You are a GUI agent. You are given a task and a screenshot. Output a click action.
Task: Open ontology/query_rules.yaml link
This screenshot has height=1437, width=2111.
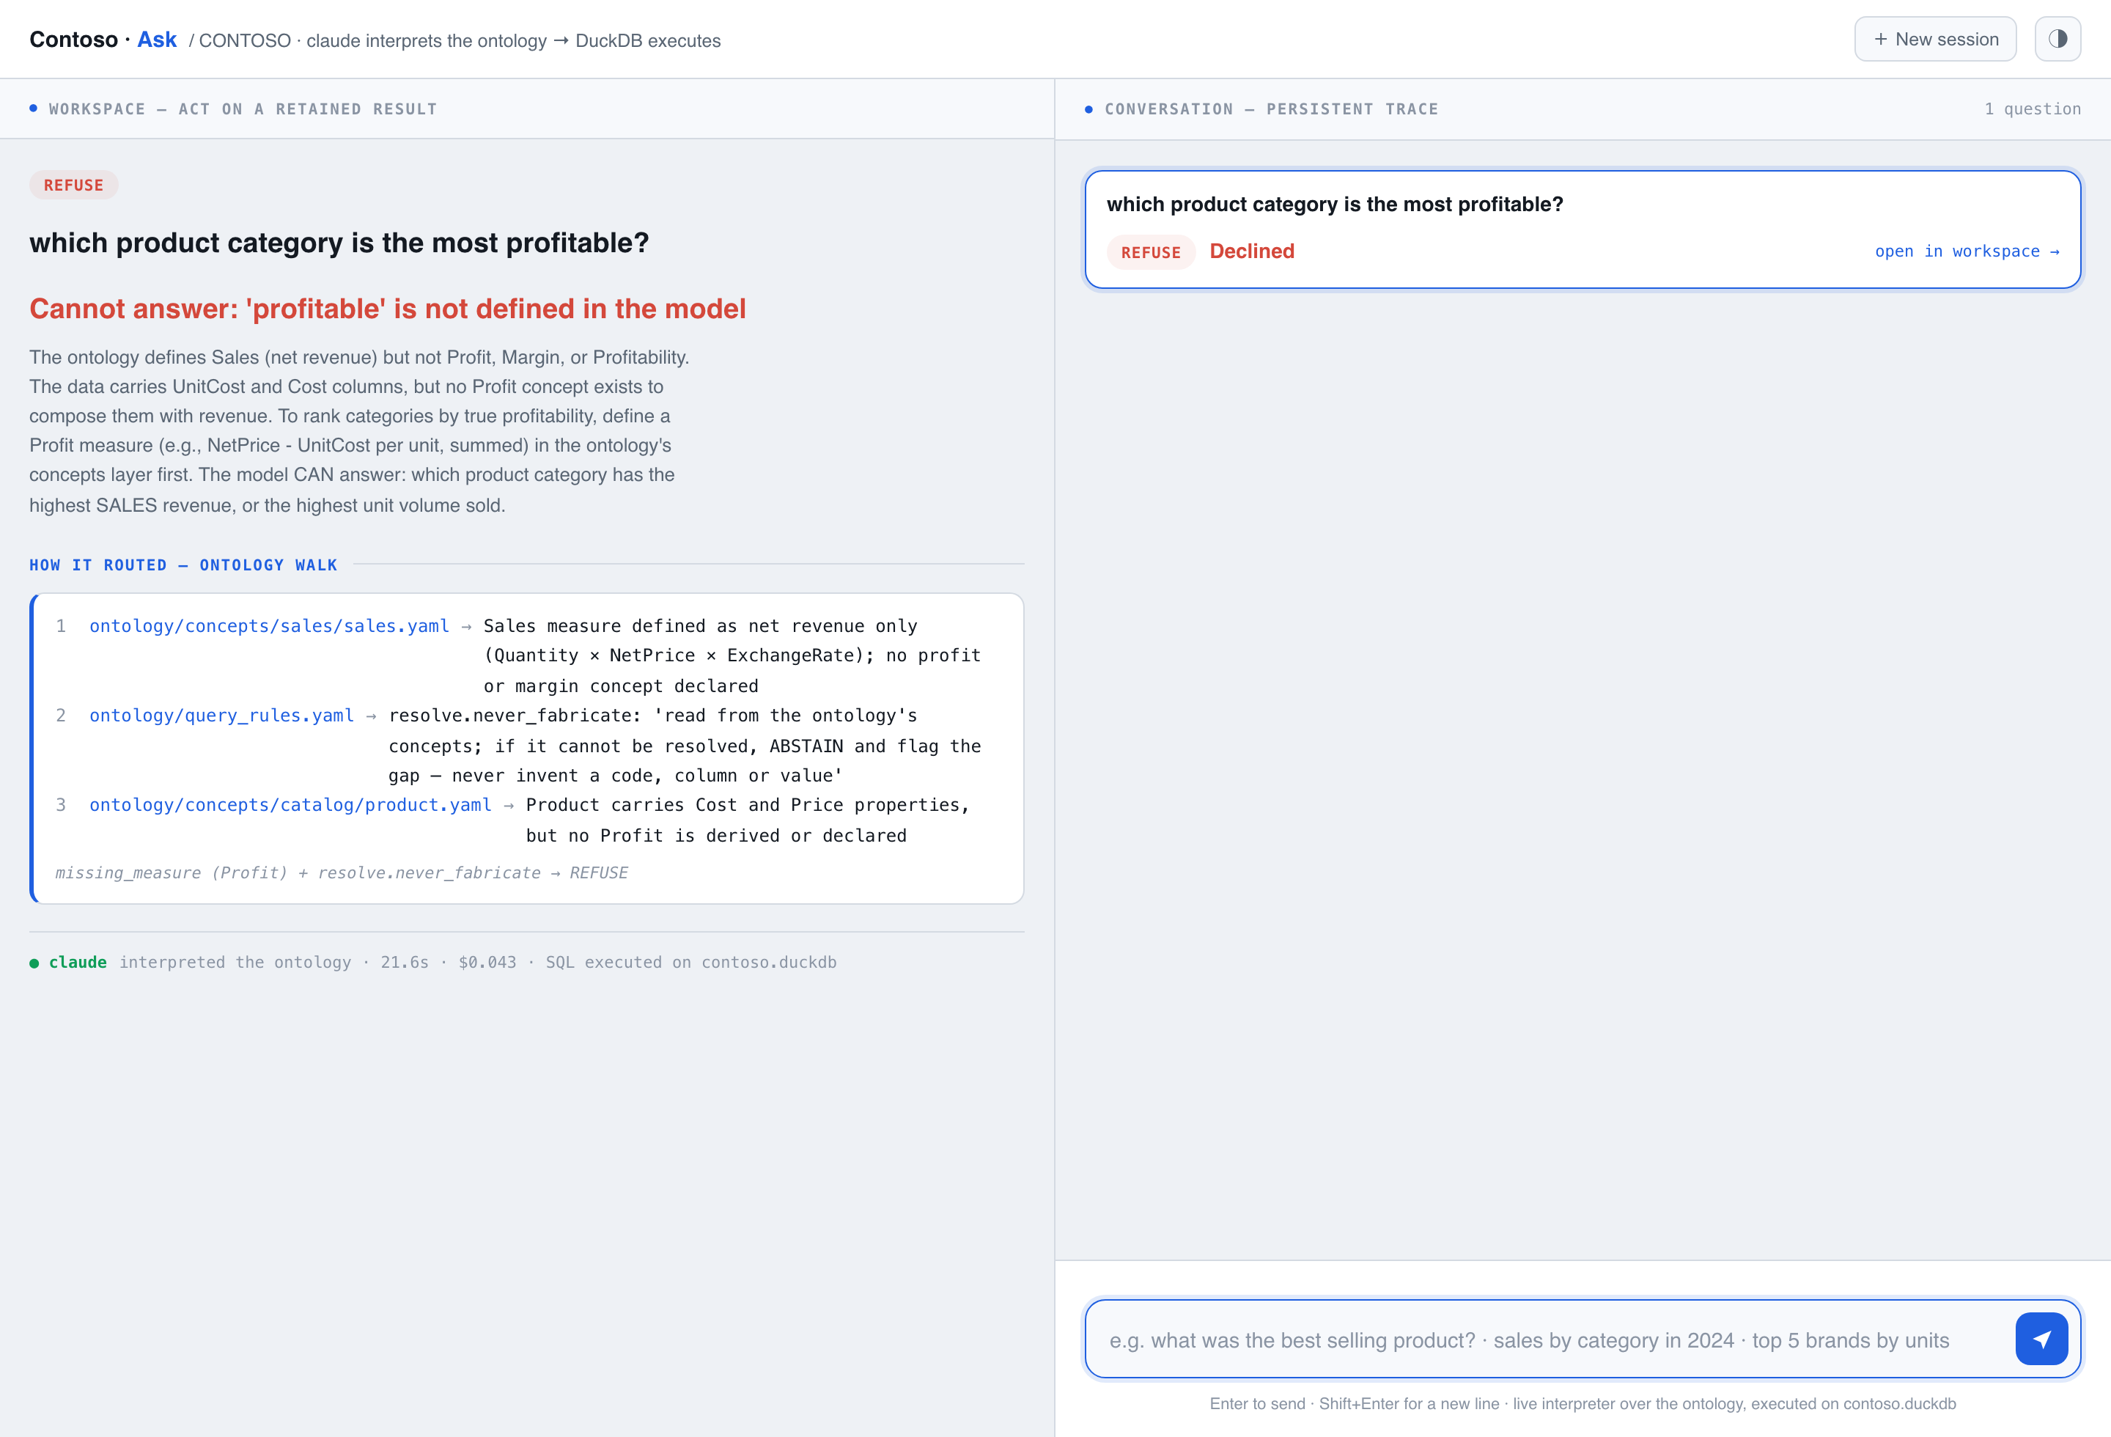(221, 716)
